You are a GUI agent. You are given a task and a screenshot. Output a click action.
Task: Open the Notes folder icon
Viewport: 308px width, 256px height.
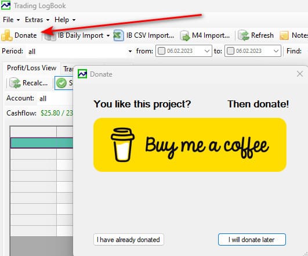point(284,35)
